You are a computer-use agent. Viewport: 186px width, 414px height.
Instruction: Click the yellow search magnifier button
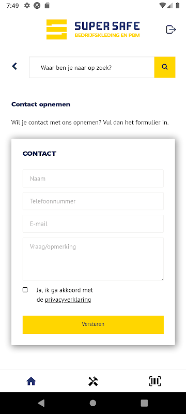coord(165,67)
